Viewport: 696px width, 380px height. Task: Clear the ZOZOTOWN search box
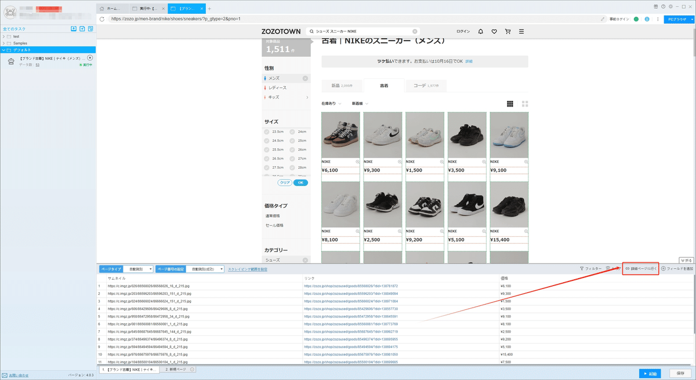pos(415,31)
